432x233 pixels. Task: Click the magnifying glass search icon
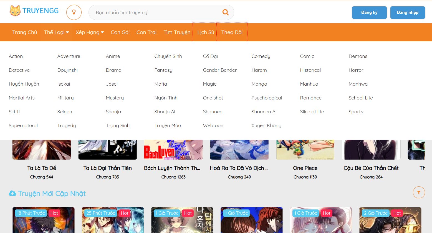[x=225, y=12]
